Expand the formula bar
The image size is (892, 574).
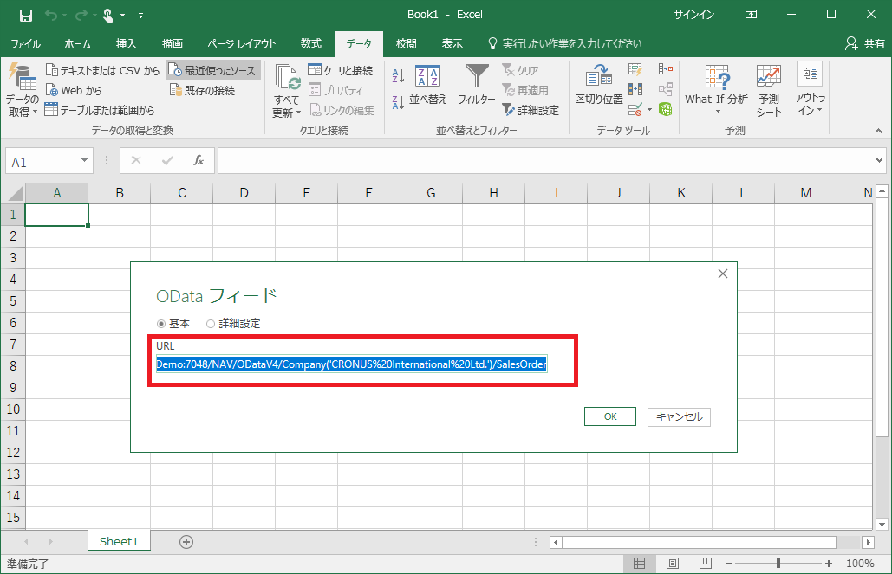pos(880,161)
